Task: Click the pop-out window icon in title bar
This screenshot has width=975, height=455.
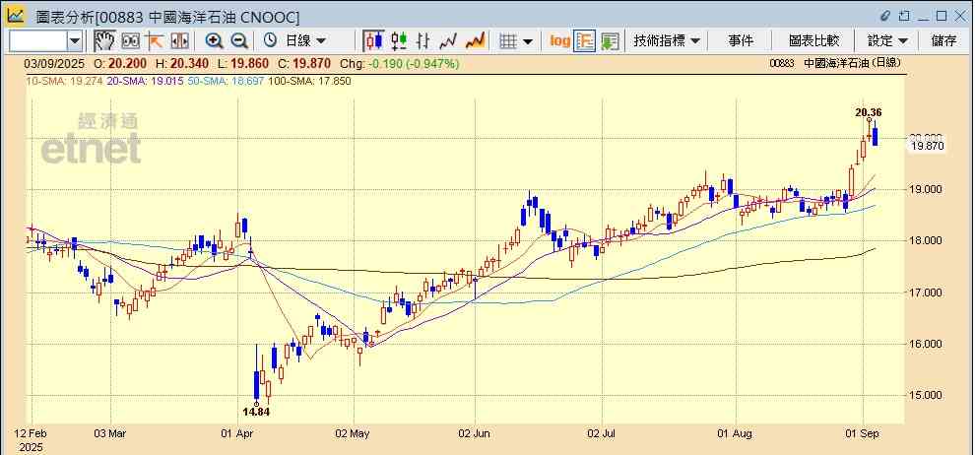Action: point(905,16)
